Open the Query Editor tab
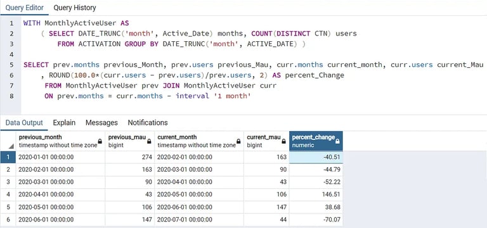 click(x=25, y=8)
